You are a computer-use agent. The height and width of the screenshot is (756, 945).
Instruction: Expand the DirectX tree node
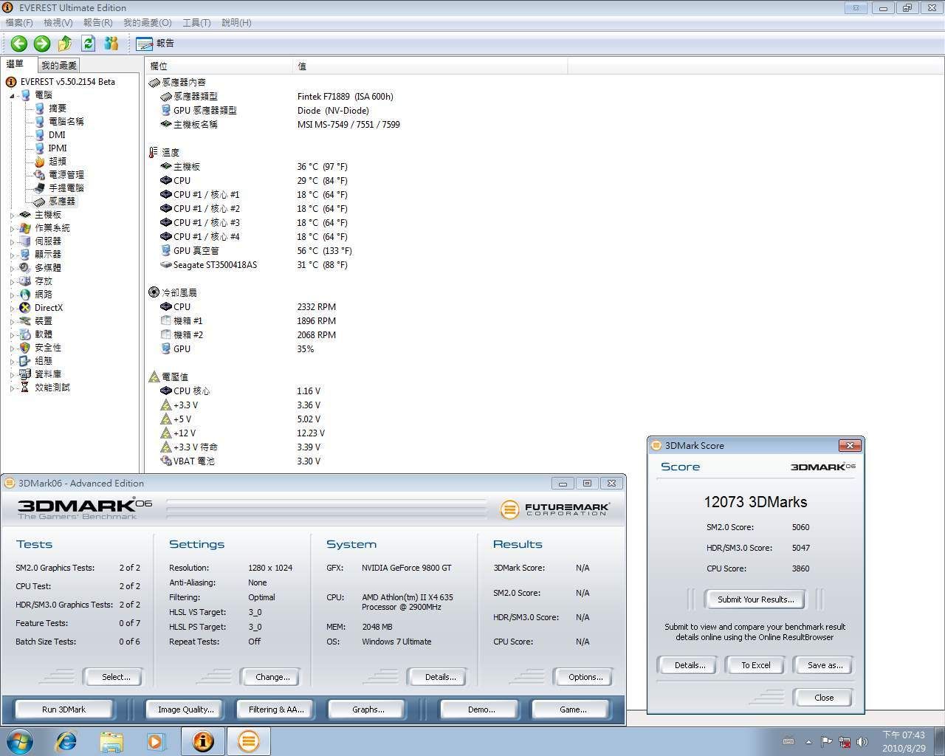pyautogui.click(x=13, y=308)
